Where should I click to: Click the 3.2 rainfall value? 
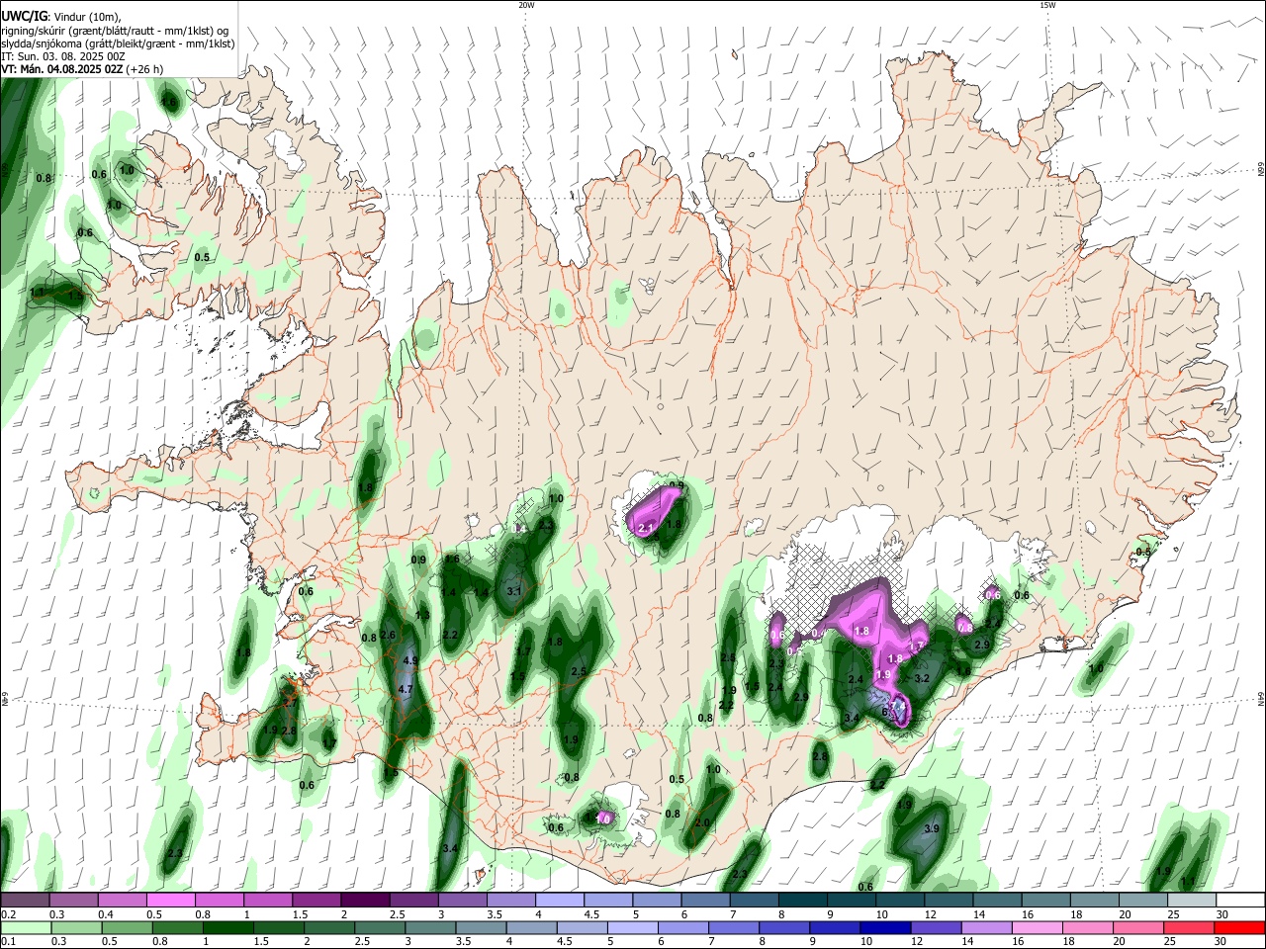(x=922, y=679)
